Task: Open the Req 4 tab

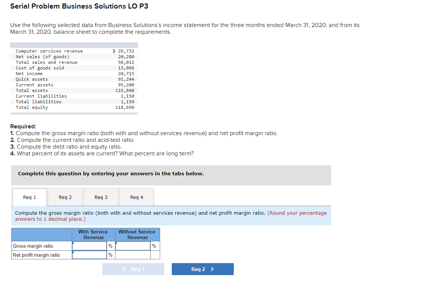Action: point(136,197)
